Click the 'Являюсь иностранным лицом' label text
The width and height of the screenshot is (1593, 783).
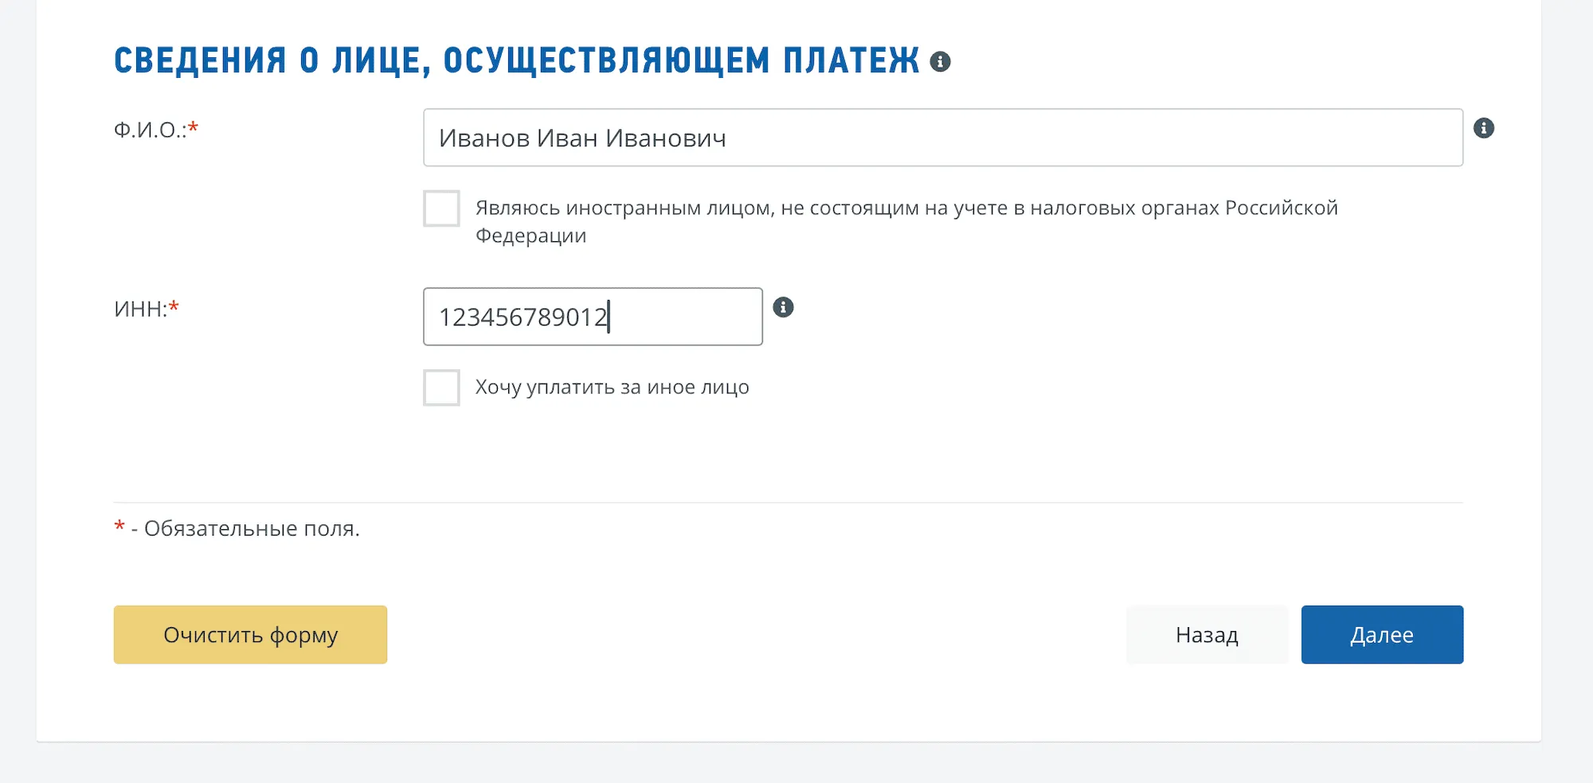click(x=906, y=208)
